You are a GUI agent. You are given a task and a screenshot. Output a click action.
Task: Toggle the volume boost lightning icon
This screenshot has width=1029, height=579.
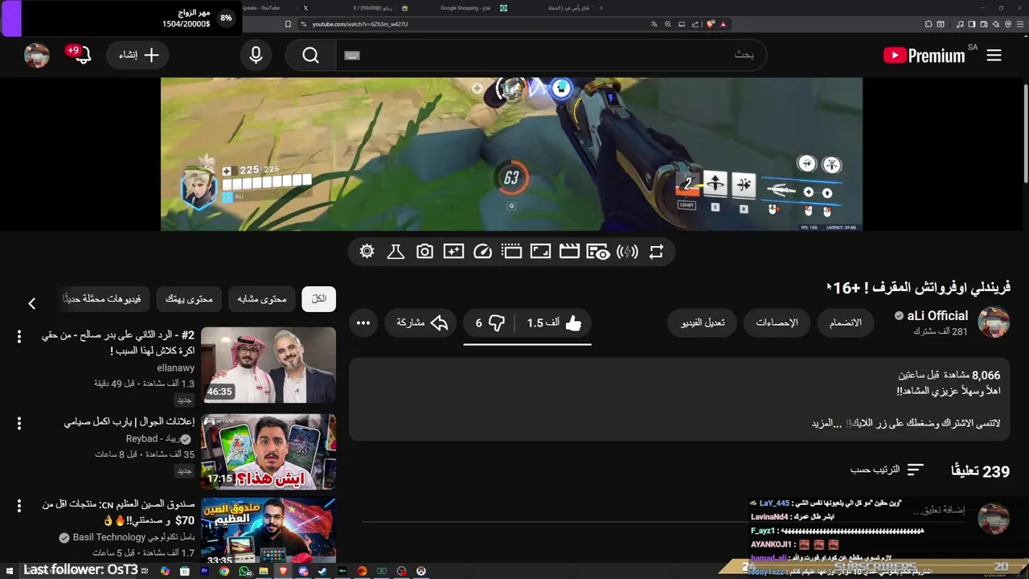pos(627,252)
